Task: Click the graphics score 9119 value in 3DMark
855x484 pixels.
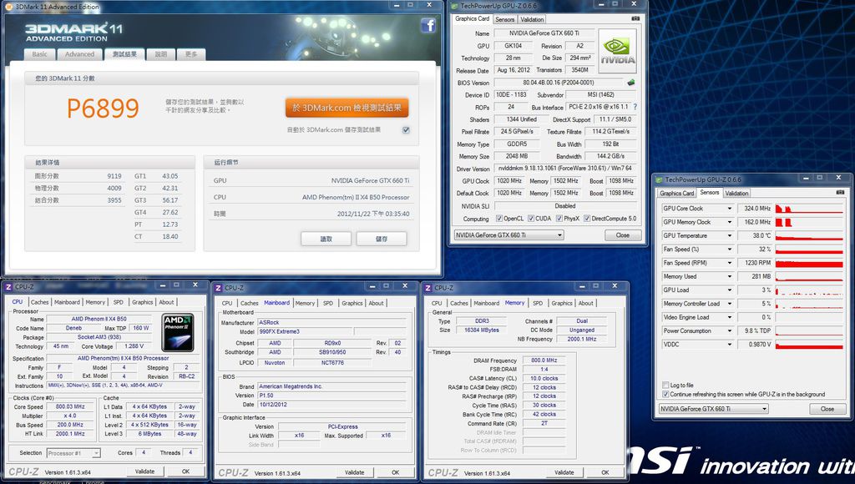Action: pos(114,176)
